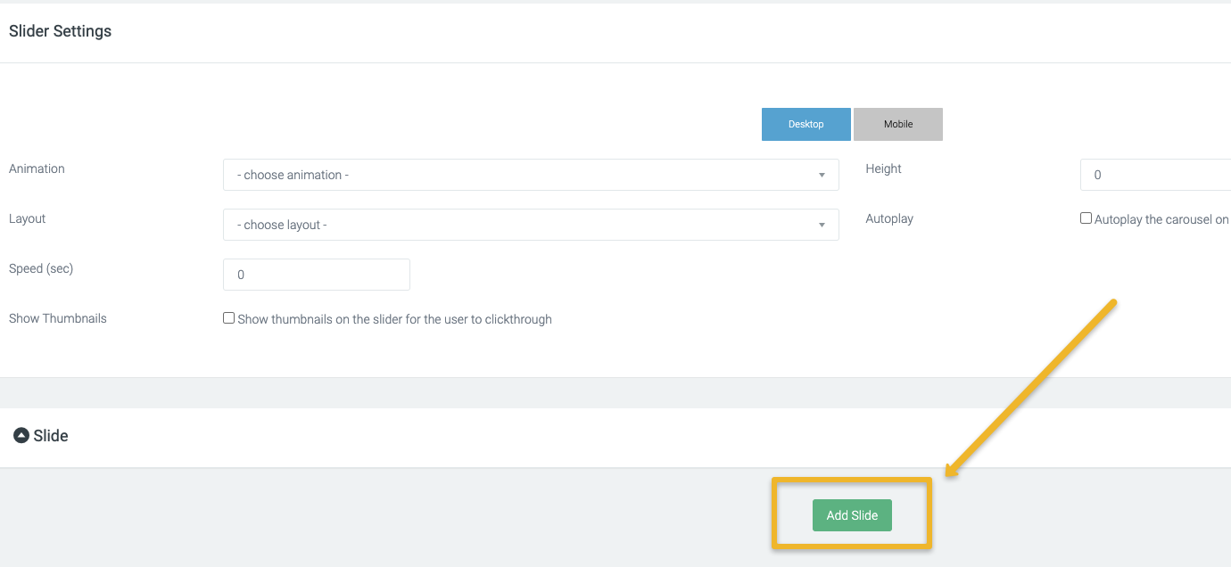The image size is (1231, 567).
Task: Click the Speed (sec) field label
Action: [41, 268]
